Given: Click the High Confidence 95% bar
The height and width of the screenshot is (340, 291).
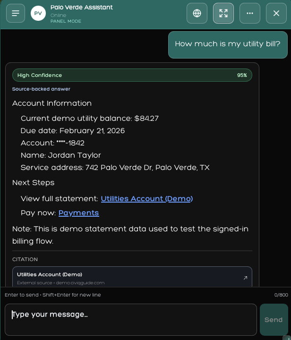Looking at the screenshot, I should pyautogui.click(x=132, y=75).
